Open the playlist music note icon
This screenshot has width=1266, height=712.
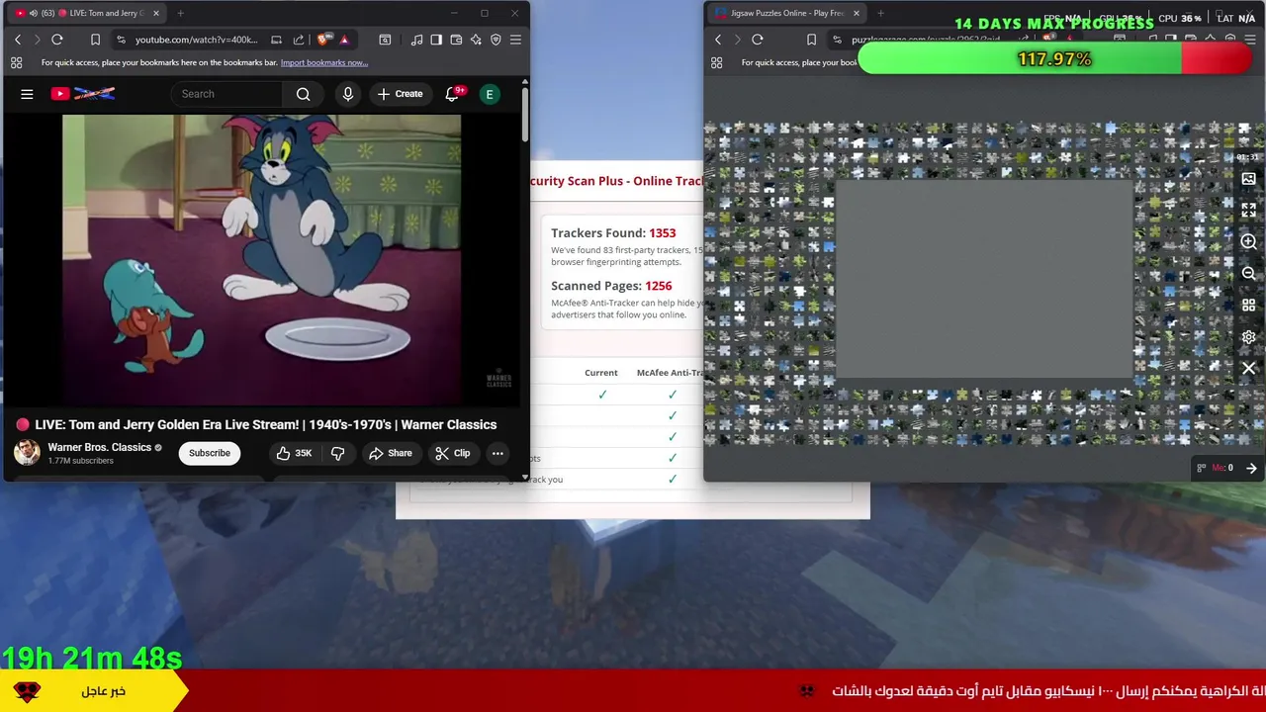click(416, 40)
